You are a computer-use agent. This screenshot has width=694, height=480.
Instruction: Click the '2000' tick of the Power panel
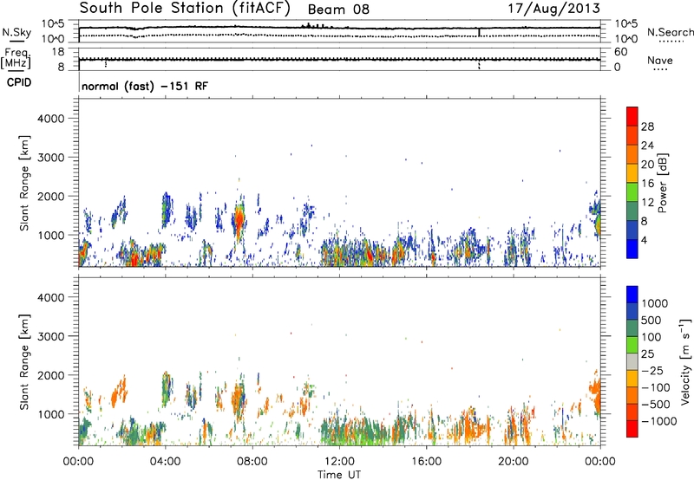click(x=51, y=196)
